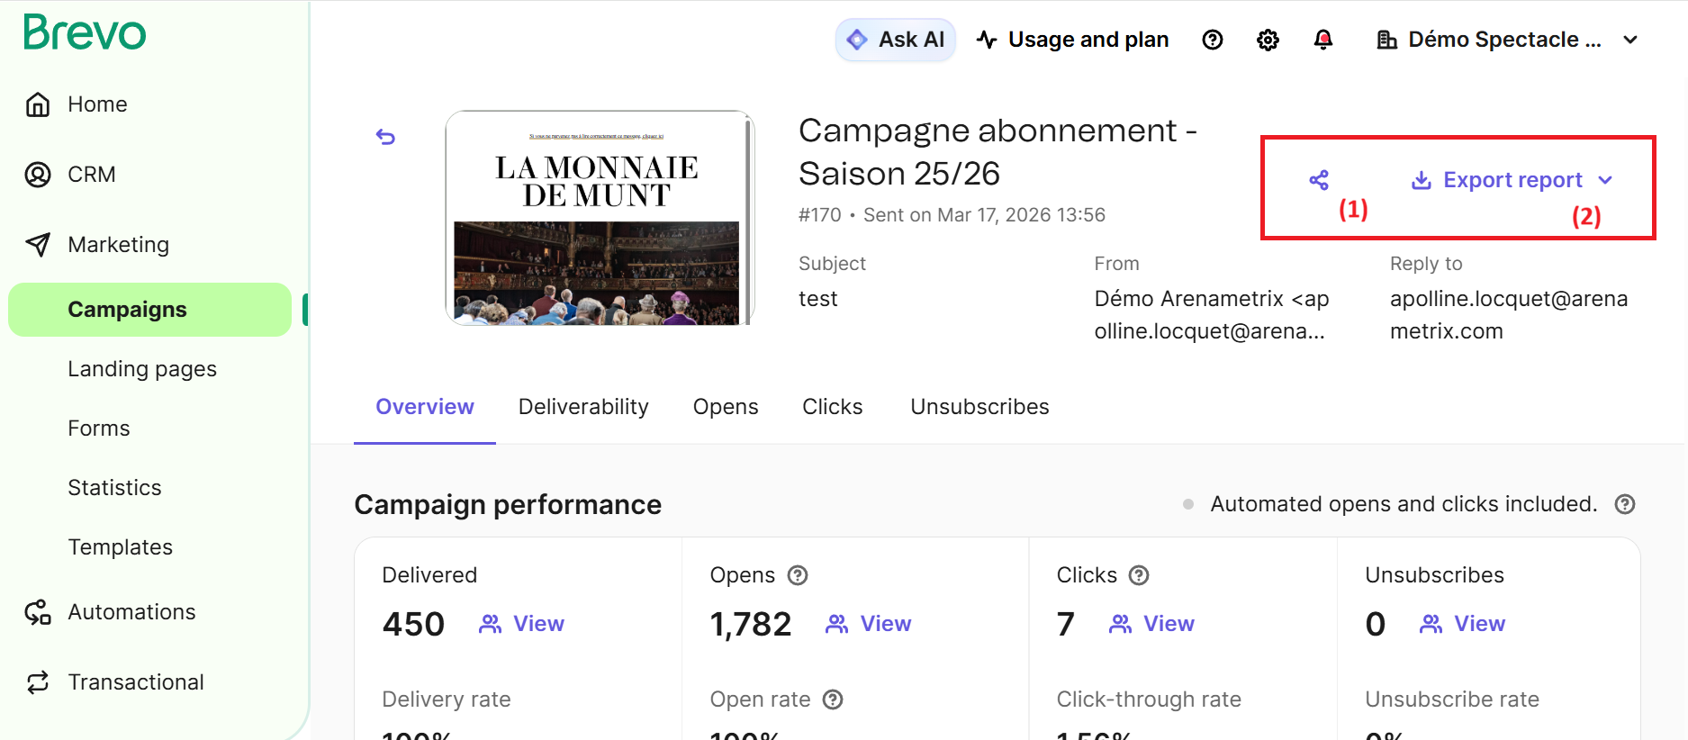Click the share campaign report icon

pyautogui.click(x=1319, y=180)
